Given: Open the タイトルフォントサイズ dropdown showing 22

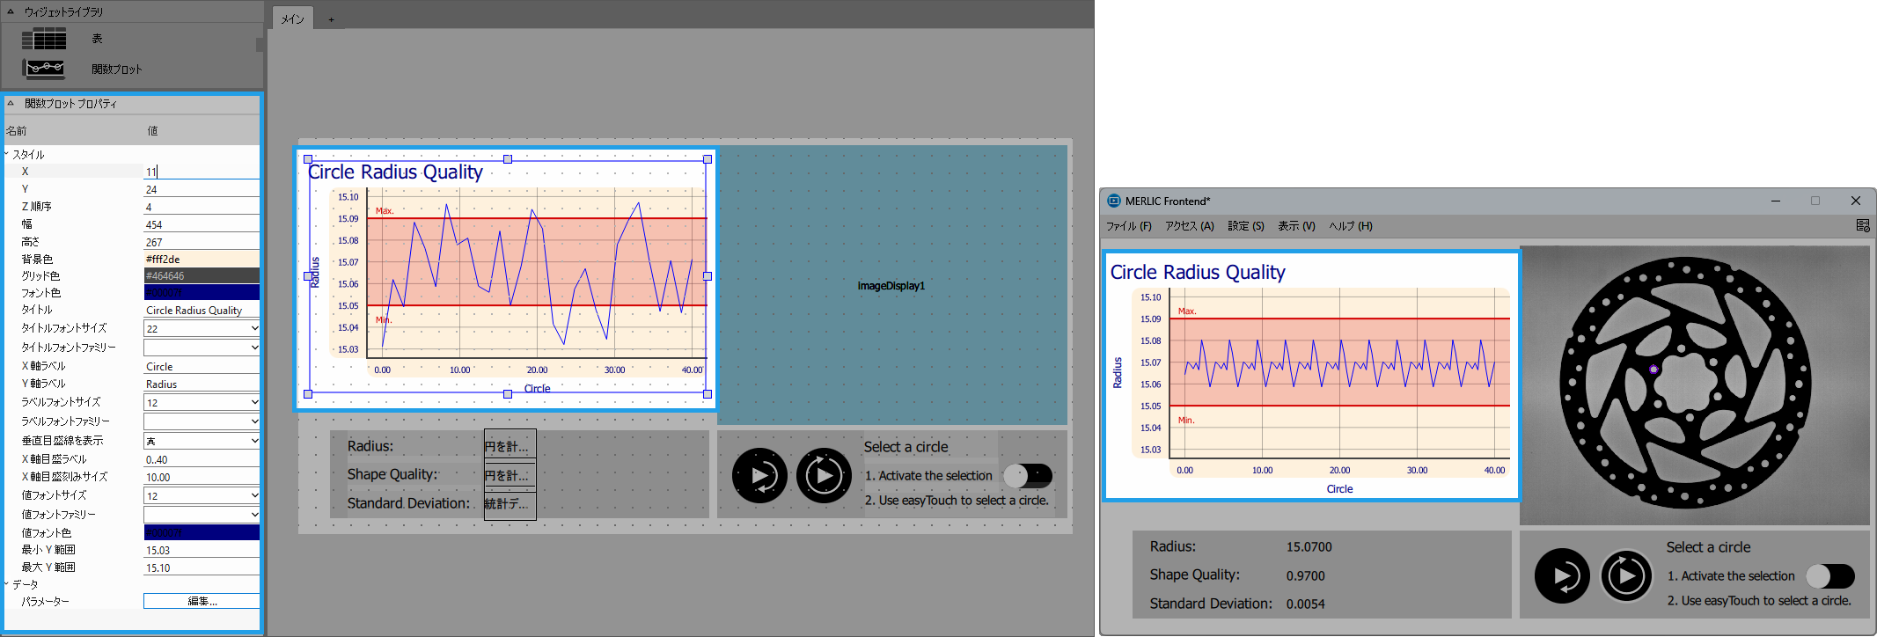Looking at the screenshot, I should [201, 328].
